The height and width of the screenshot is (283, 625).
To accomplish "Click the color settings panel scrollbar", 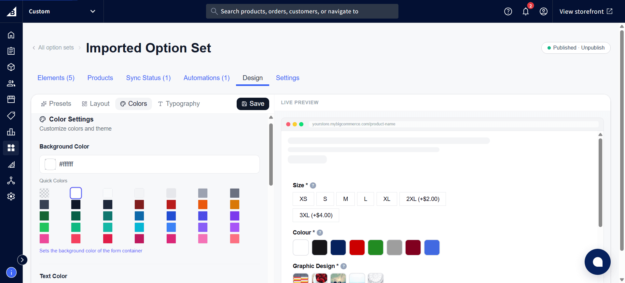I will (x=271, y=154).
